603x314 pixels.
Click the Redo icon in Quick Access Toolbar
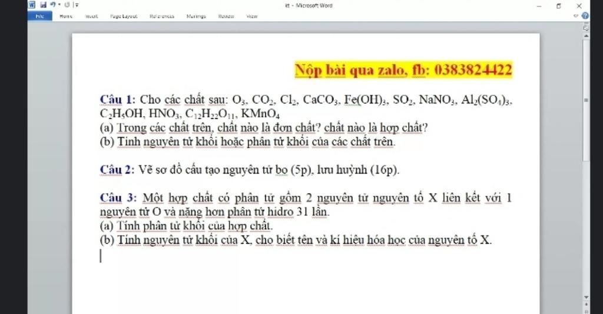[x=67, y=5]
